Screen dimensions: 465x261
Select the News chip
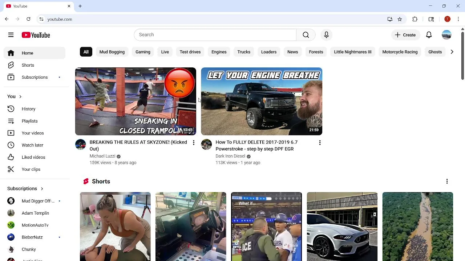tap(292, 52)
